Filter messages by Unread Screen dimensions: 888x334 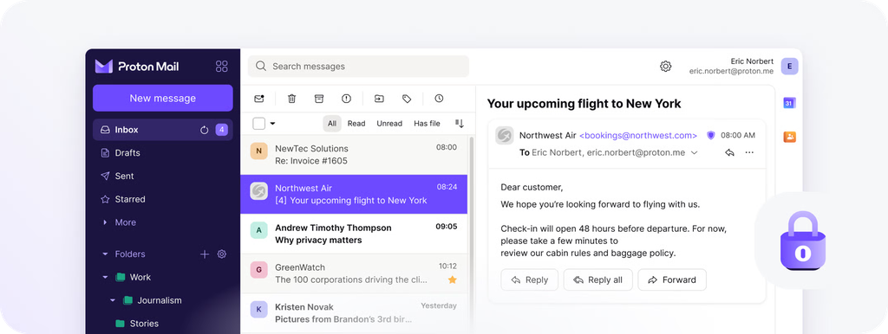389,123
